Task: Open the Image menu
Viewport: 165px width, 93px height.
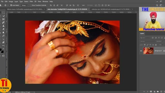Action: click(11, 2)
